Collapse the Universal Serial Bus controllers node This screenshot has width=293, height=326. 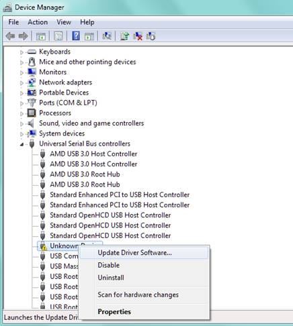pyautogui.click(x=22, y=144)
